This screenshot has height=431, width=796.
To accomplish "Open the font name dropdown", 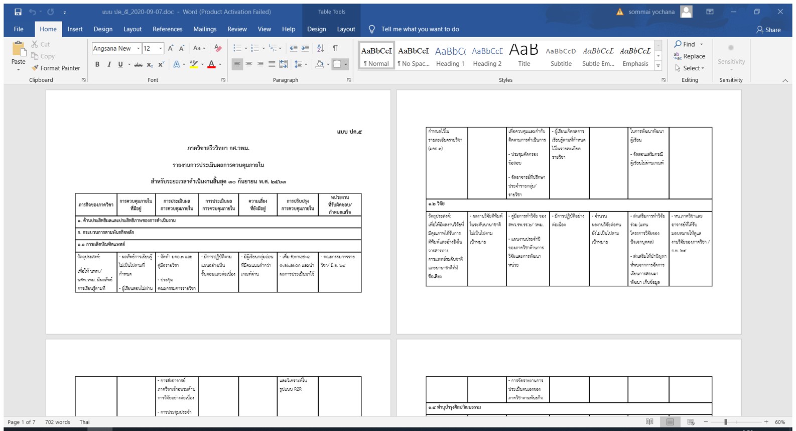I will [138, 49].
